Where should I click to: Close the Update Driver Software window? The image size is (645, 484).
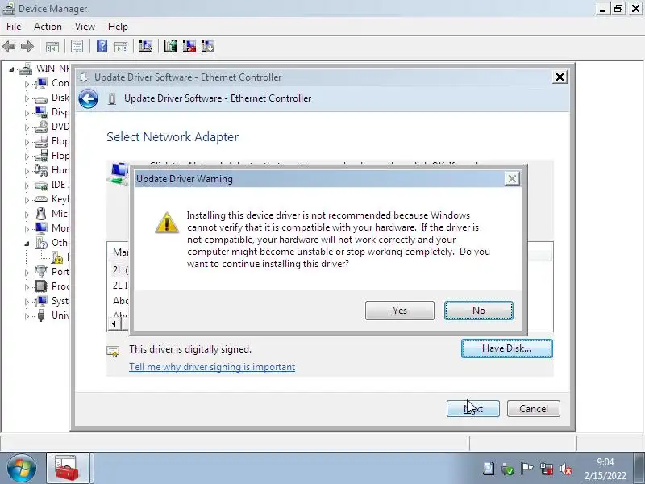pyautogui.click(x=560, y=77)
